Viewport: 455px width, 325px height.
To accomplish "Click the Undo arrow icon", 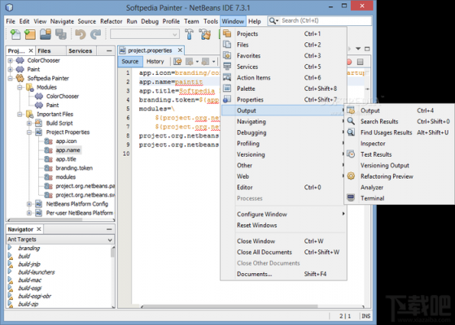I will 81,34.
